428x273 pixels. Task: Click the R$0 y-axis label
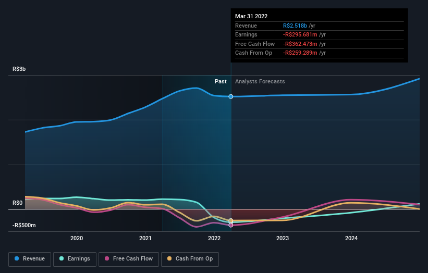[18, 203]
